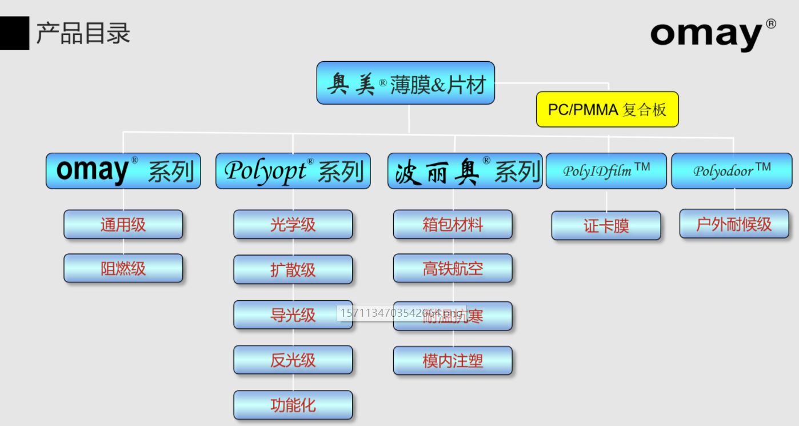
Task: Select the 功能化 item at bottom
Action: point(293,404)
